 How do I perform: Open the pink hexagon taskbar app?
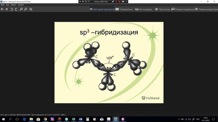(x=123, y=119)
